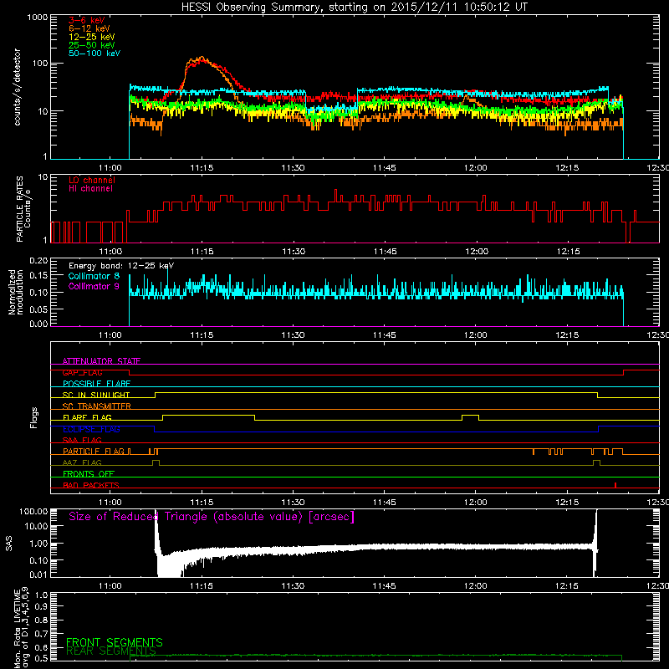
Task: Click the FRONT SEGMENTS legend label
Action: pos(115,642)
